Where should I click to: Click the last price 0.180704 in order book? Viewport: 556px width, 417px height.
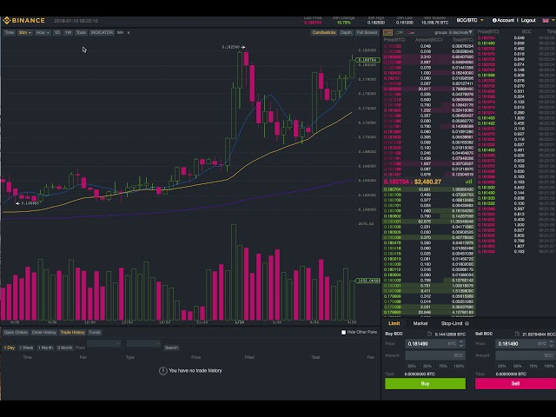[396, 182]
